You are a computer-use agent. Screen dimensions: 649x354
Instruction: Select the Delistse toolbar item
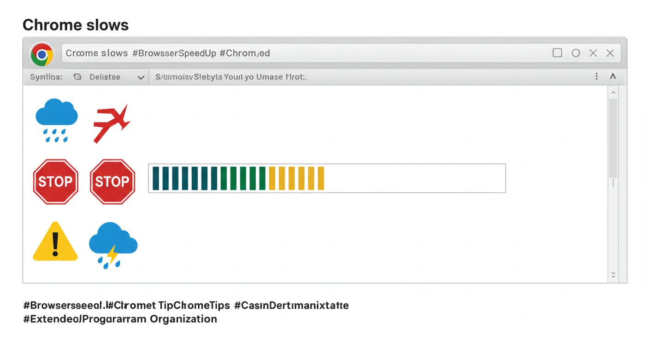click(105, 77)
